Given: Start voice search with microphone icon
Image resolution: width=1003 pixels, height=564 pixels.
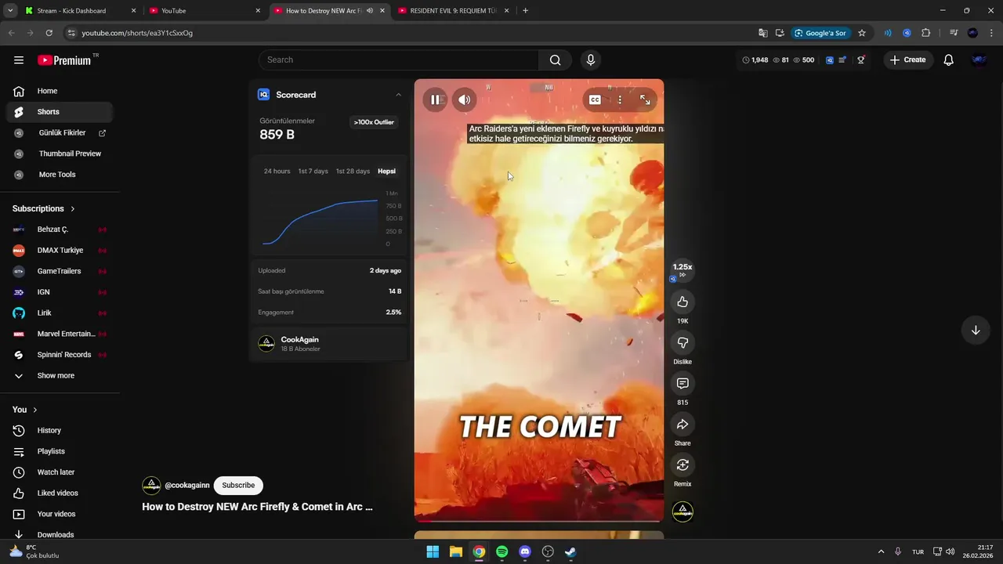Looking at the screenshot, I should (x=591, y=60).
